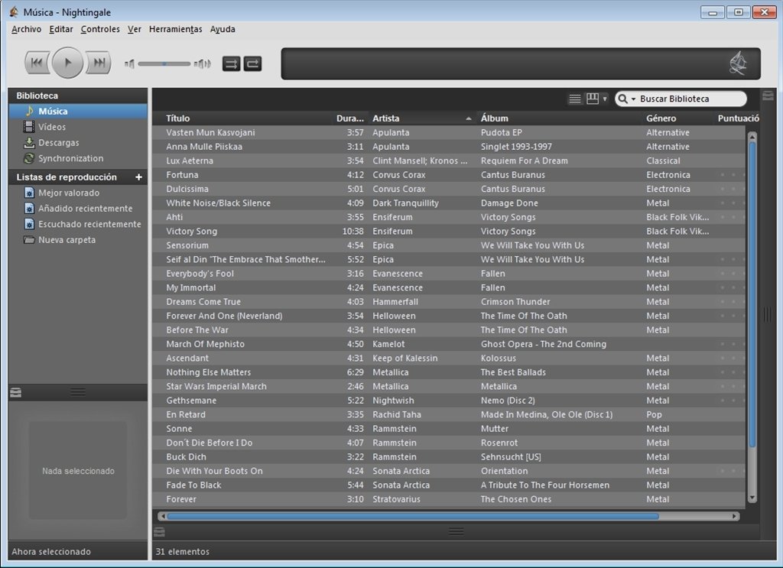Click the play button
This screenshot has height=568, width=783.
pyautogui.click(x=67, y=63)
